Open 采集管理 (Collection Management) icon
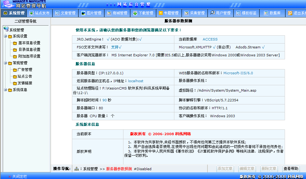 [195, 13]
